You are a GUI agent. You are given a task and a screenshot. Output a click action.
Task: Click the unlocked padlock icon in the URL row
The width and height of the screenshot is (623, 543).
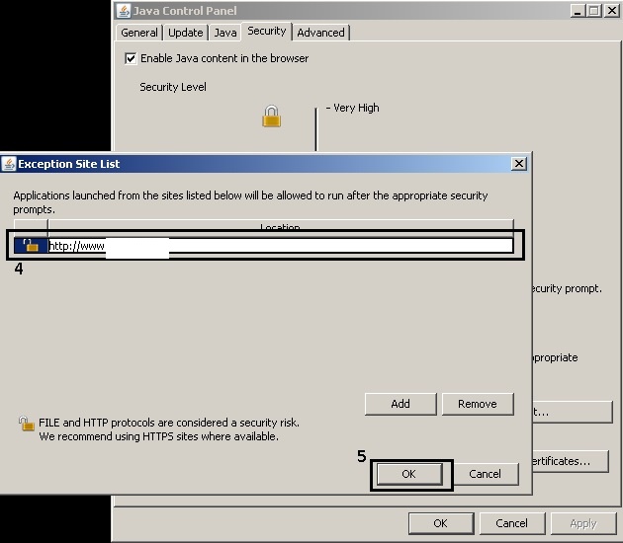(31, 246)
